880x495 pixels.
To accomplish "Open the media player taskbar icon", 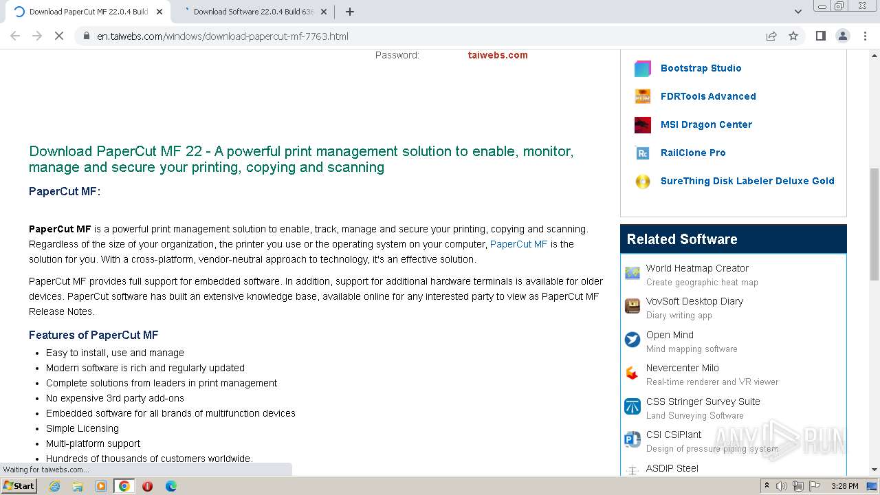I will click(x=101, y=486).
